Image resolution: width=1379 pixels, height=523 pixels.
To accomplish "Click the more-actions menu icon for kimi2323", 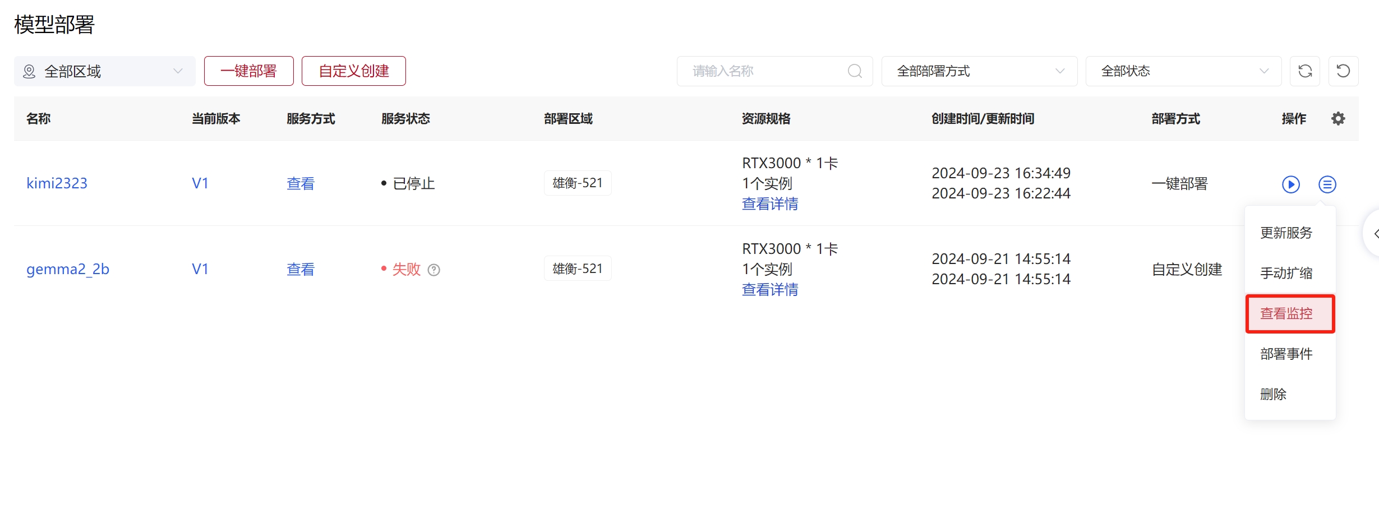I will (1327, 184).
